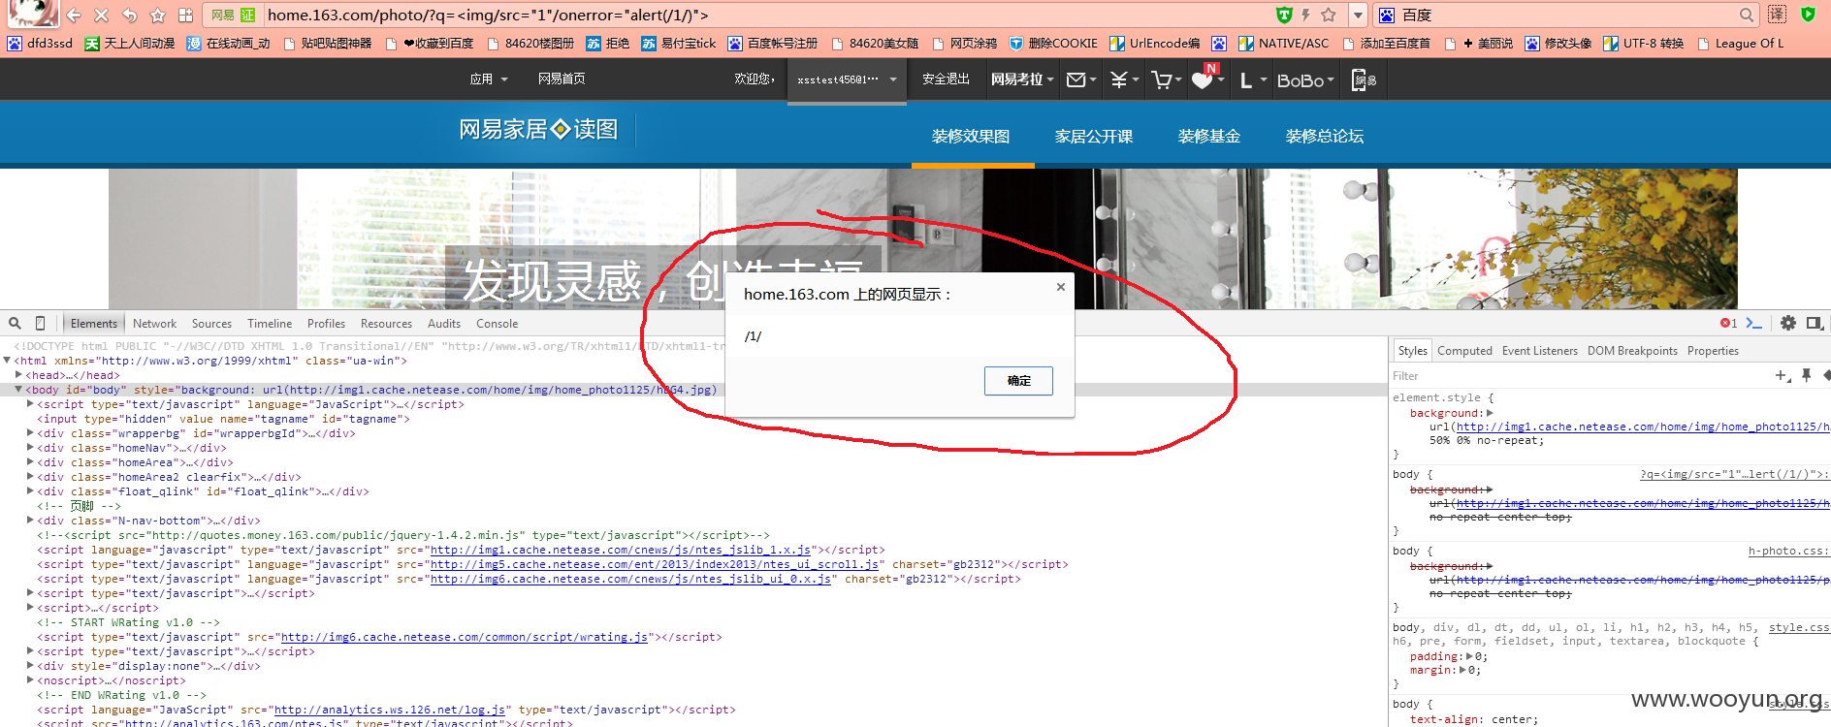Toggle element state with pin icon
This screenshot has height=727, width=1831.
pyautogui.click(x=1806, y=376)
